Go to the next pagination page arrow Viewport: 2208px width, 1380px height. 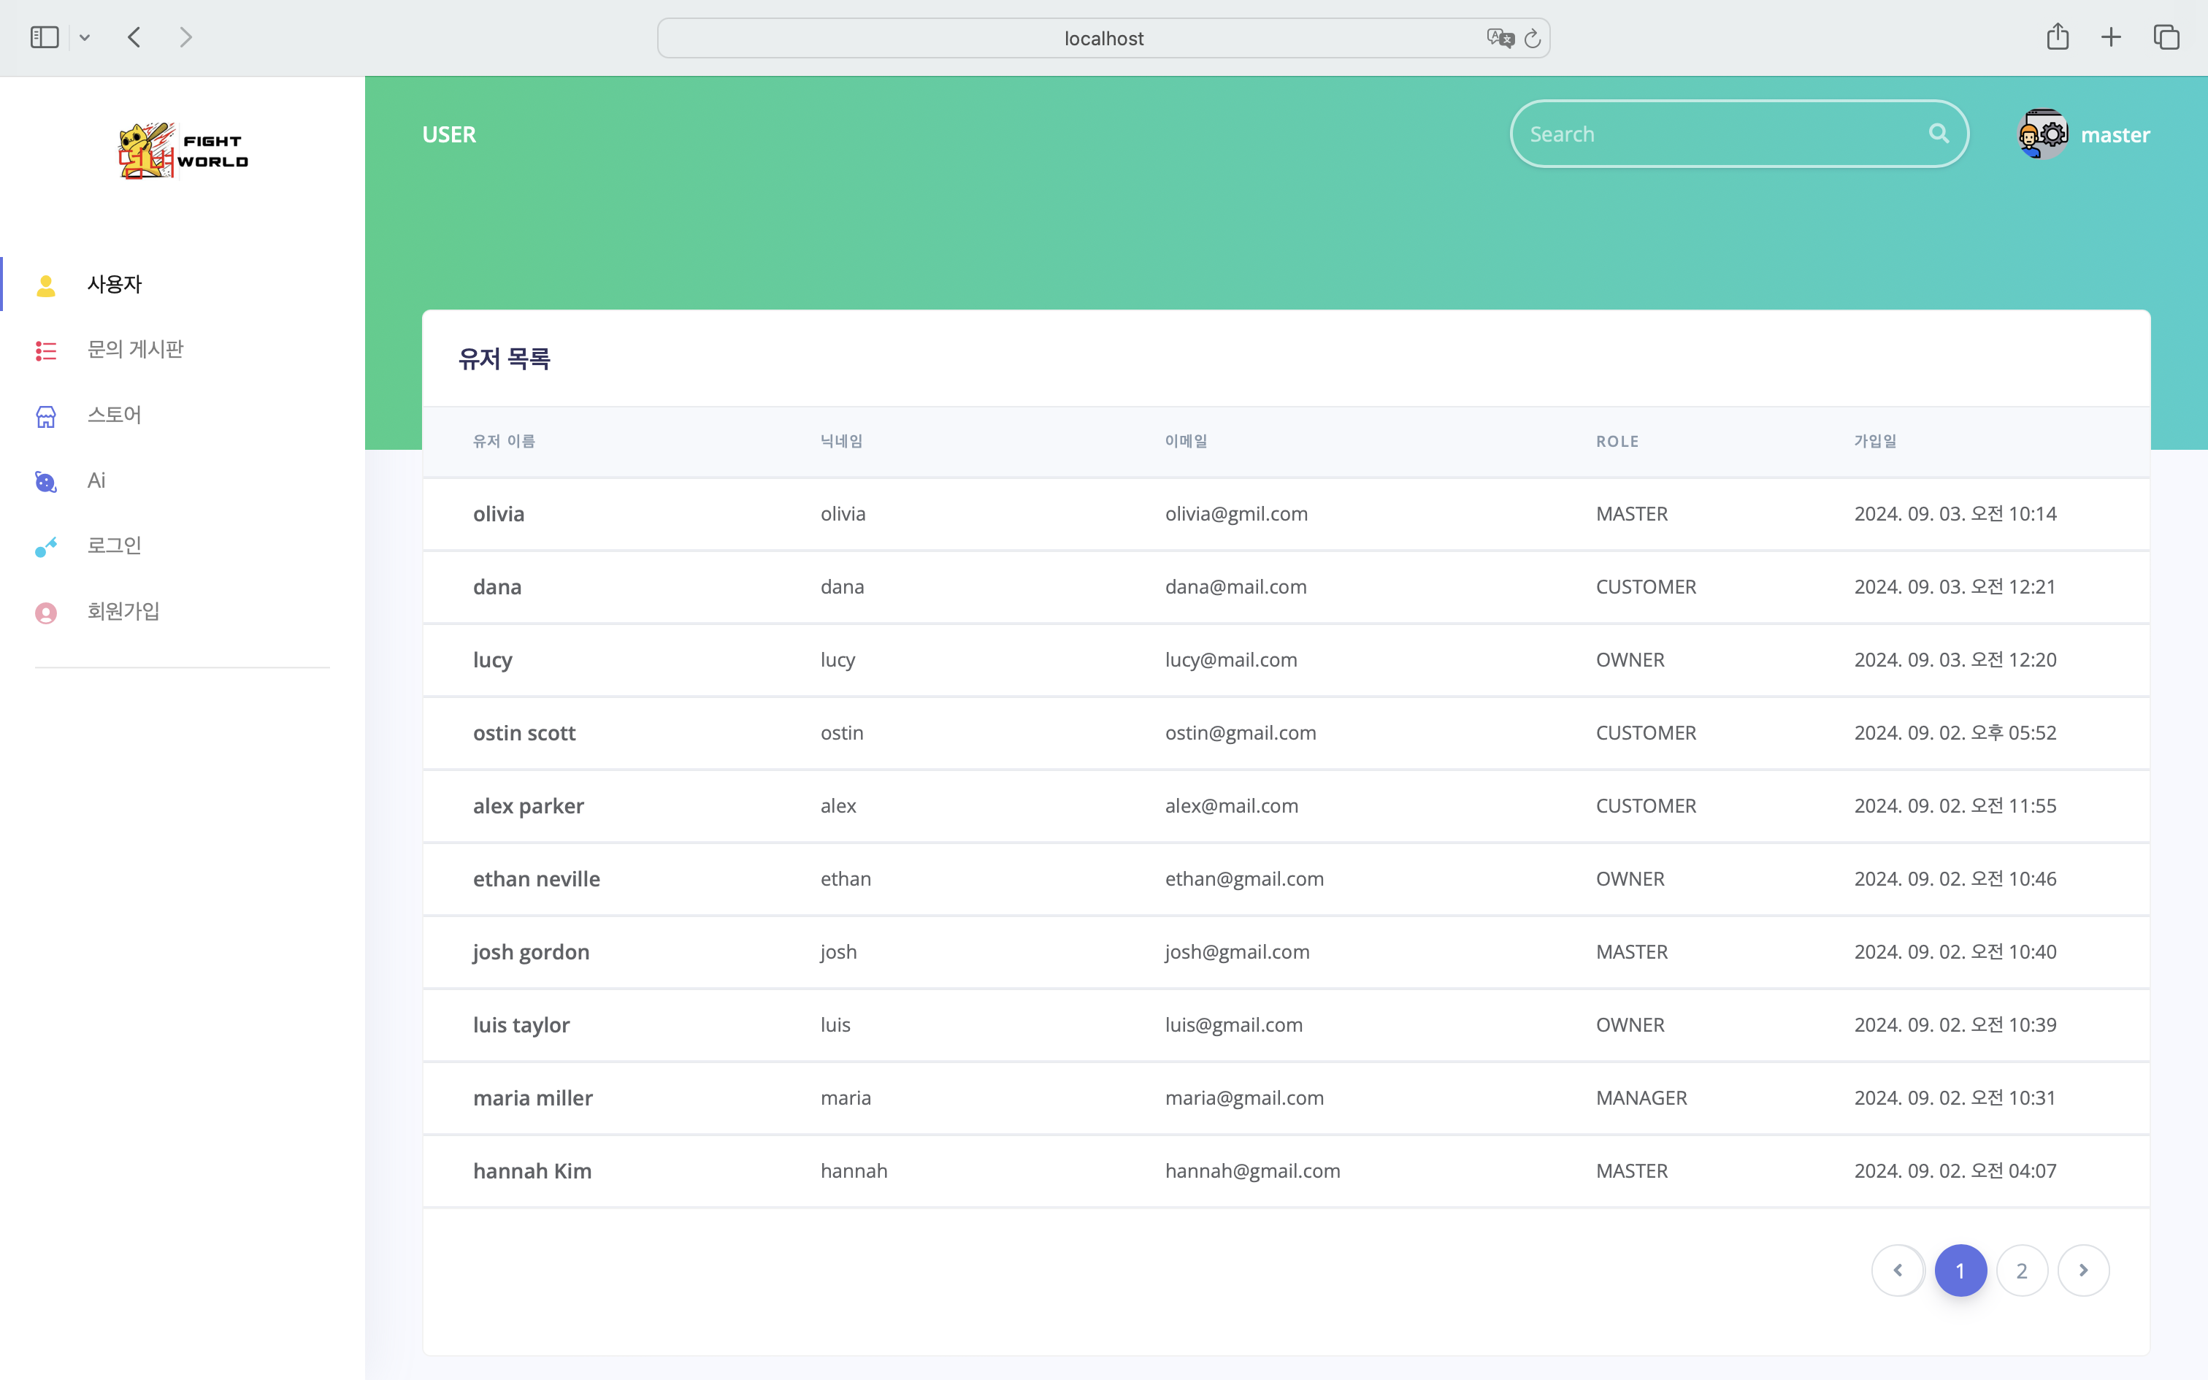pos(2083,1270)
